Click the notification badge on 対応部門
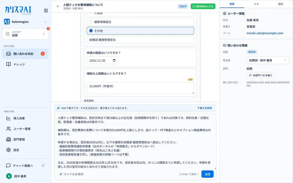 [x=48, y=29]
